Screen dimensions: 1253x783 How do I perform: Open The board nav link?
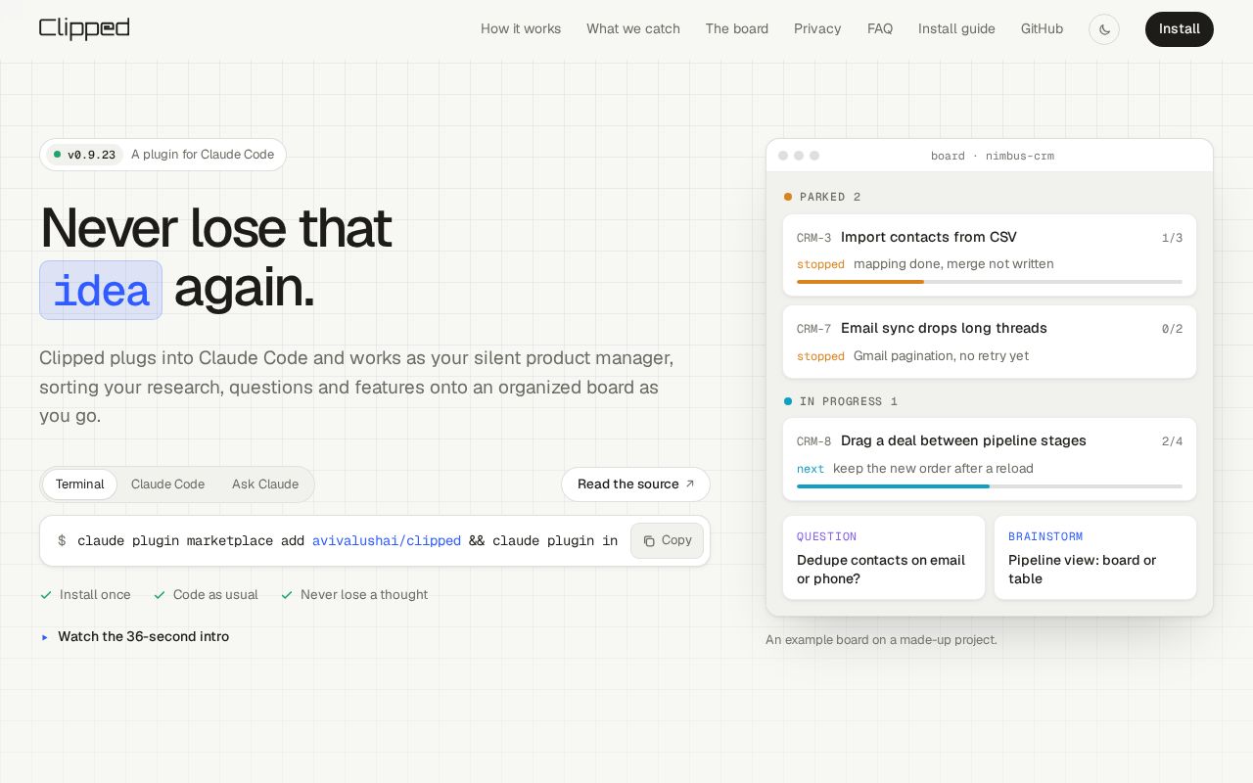pos(737,29)
